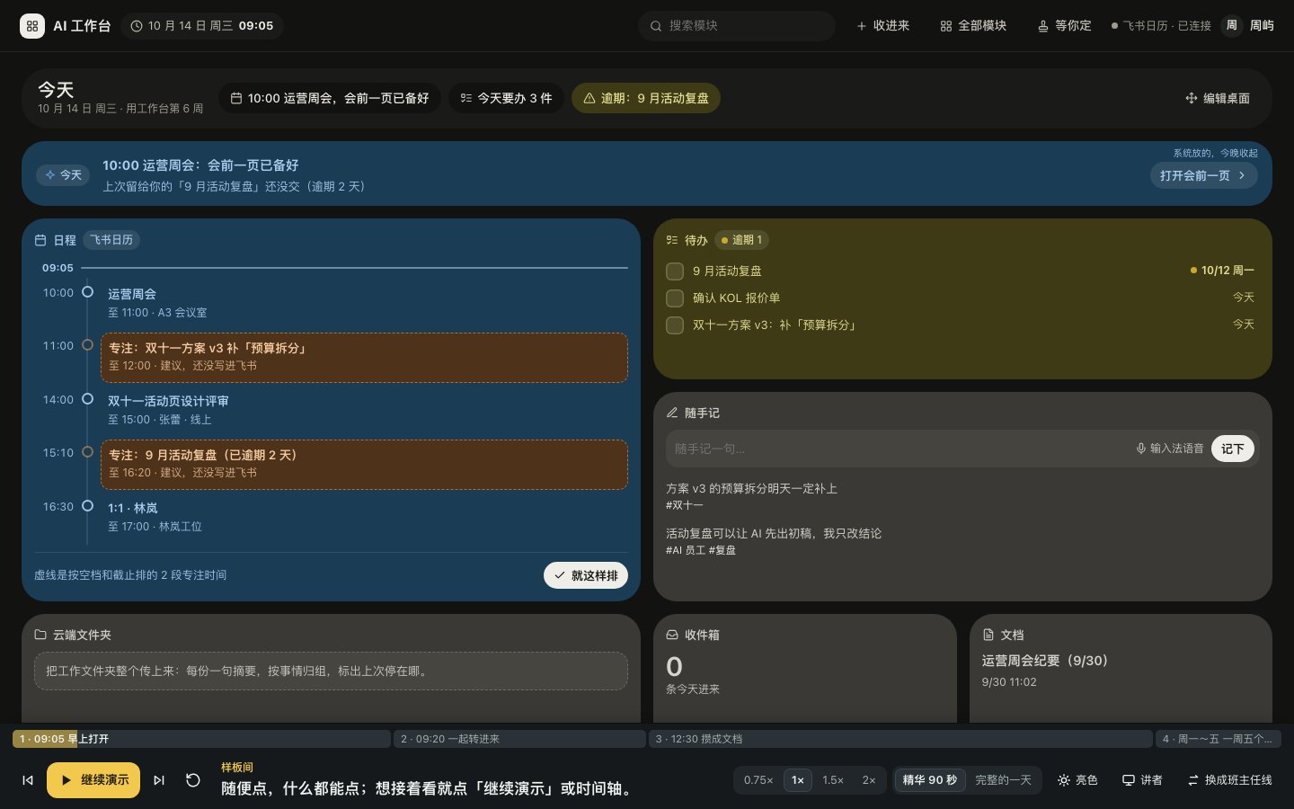Click the 收件箱 inbox icon
Screen dimensions: 1294x809
[x=672, y=635]
